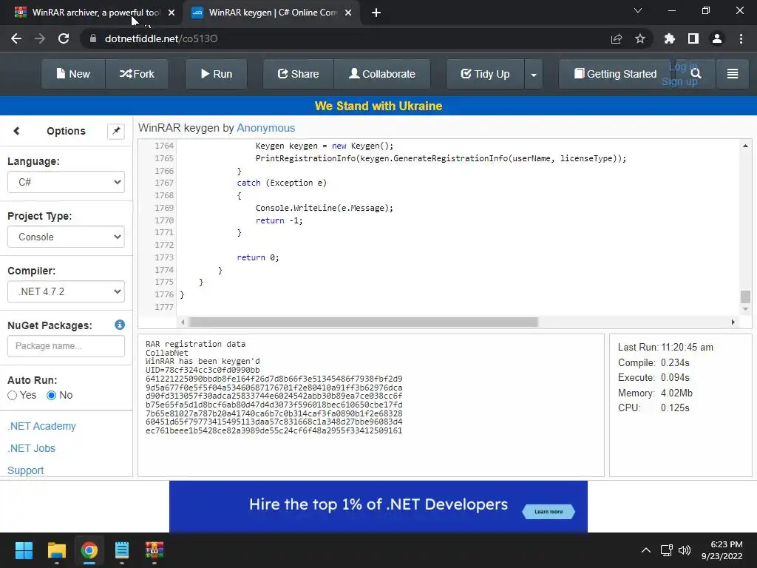
Task: Show hidden system tray icons
Action: point(645,550)
